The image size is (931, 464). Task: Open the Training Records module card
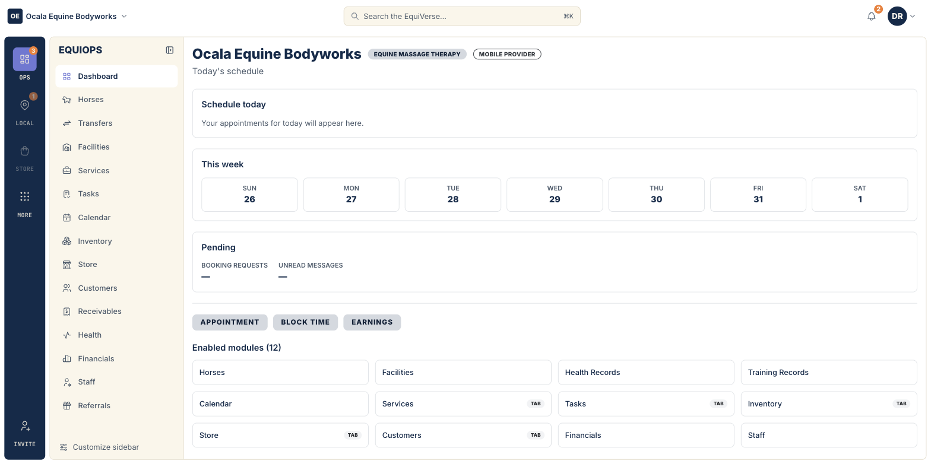[829, 373]
